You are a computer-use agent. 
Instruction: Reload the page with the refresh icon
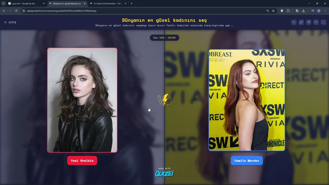coord(16,11)
